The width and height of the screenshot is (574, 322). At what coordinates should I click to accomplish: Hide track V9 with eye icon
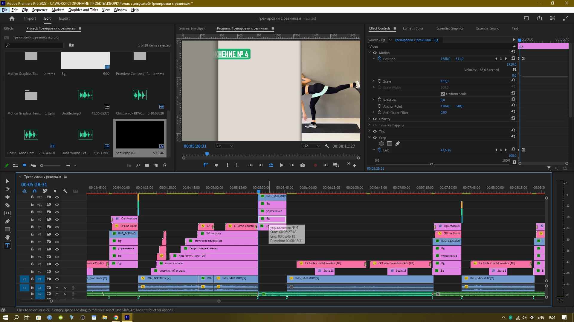pos(57,220)
